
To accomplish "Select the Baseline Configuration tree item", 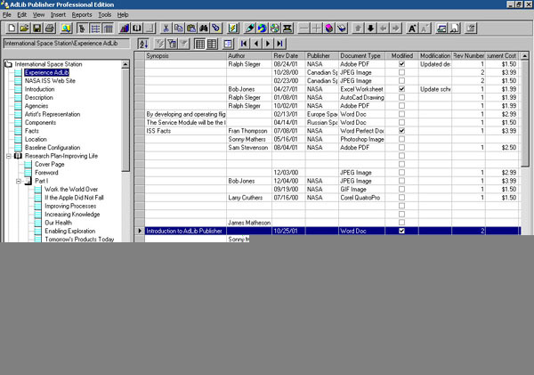I will (x=53, y=148).
